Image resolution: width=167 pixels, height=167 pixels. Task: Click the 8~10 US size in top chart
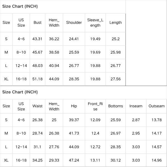pyautogui.click(x=21, y=52)
